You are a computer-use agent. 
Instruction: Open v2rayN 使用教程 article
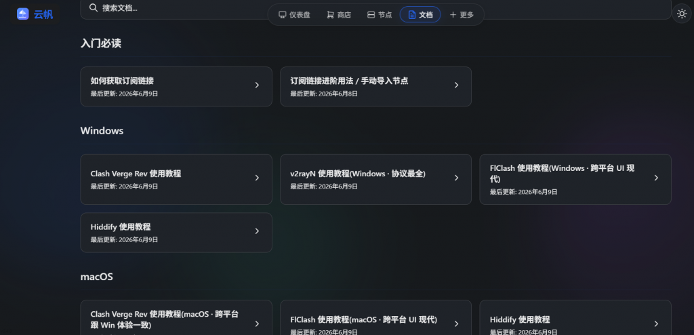[x=375, y=180]
